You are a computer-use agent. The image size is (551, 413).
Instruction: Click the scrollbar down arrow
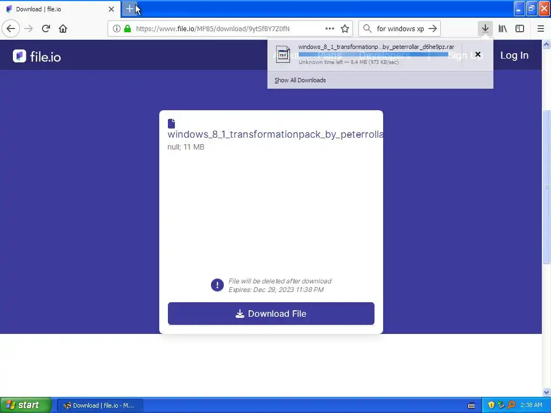click(x=546, y=392)
